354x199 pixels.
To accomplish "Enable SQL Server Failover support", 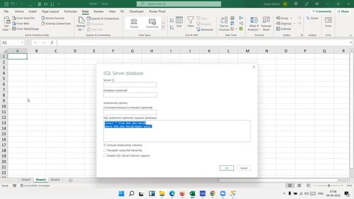I will [x=105, y=155].
